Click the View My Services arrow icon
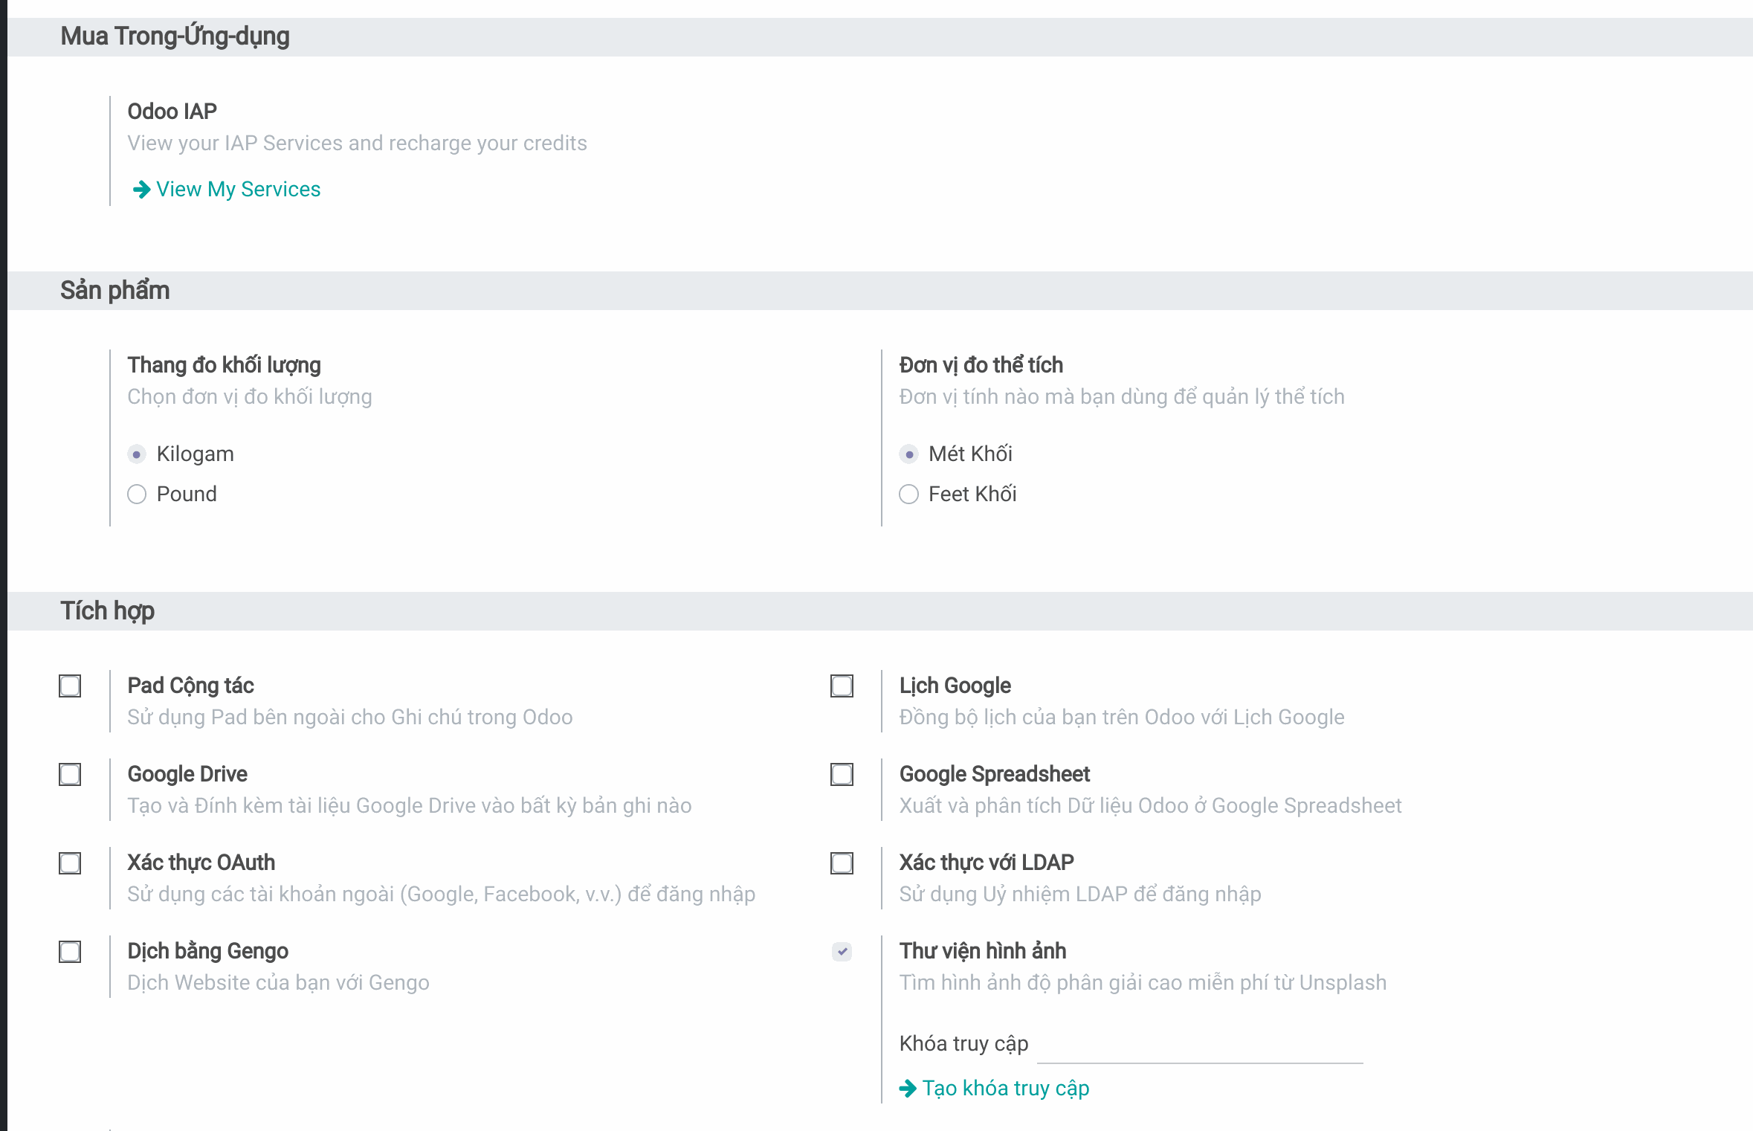The height and width of the screenshot is (1131, 1753). [141, 190]
